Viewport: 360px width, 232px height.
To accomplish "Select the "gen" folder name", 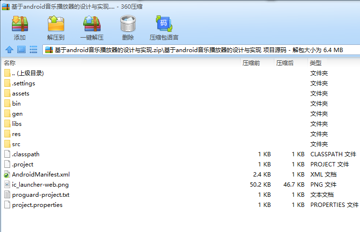I will (x=17, y=114).
